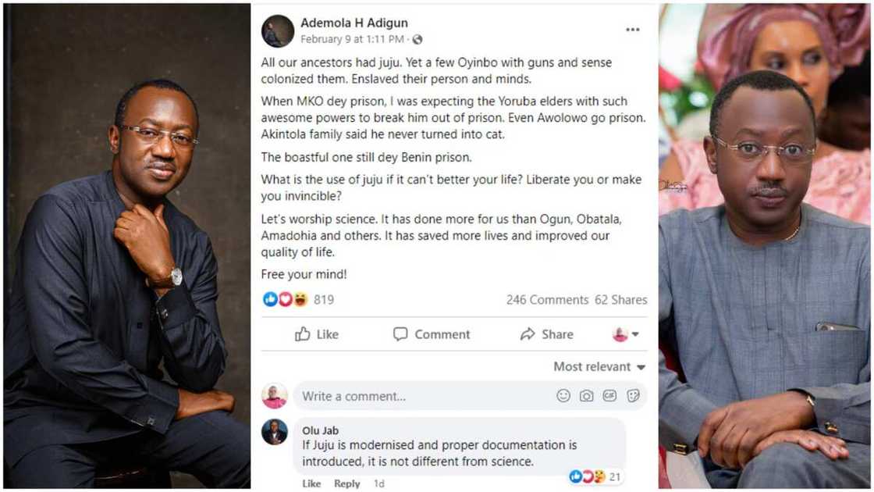The image size is (874, 492).
Task: Click the camera icon to attach photo
Action: point(586,396)
